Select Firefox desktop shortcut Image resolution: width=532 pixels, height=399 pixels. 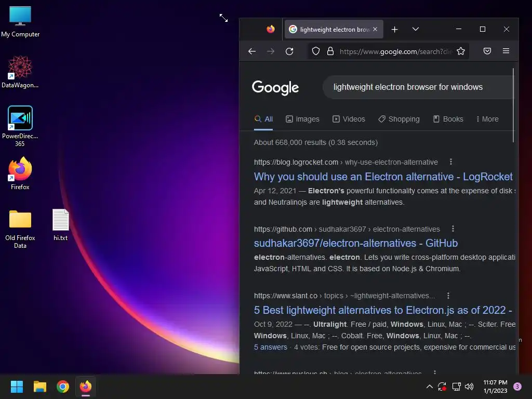(20, 174)
